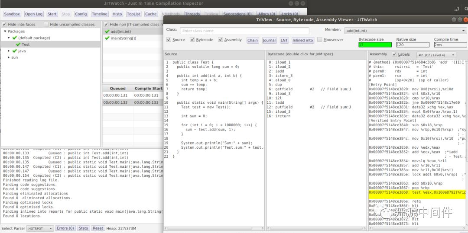
Task: Collapse the (default package) node
Action: coord(9,38)
